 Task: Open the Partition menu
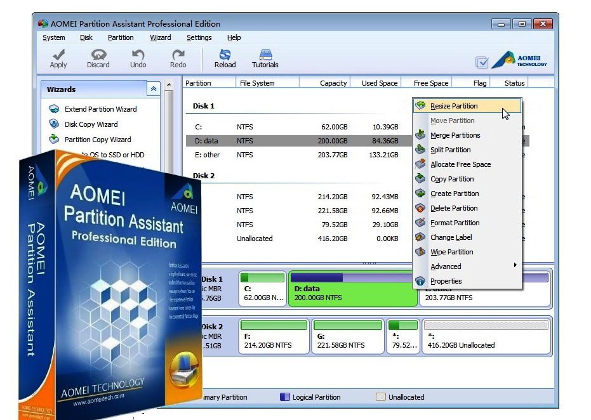pos(121,37)
